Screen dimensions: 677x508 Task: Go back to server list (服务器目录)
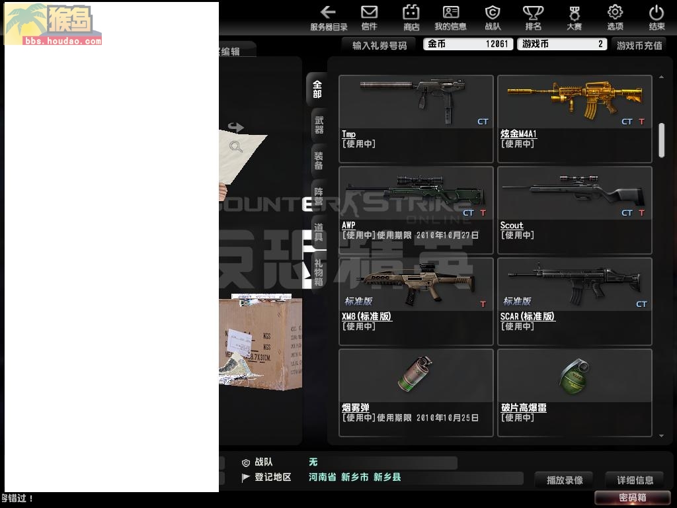(329, 17)
